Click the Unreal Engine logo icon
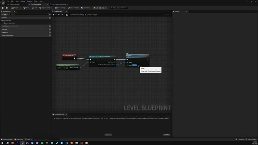 click(3, 2)
